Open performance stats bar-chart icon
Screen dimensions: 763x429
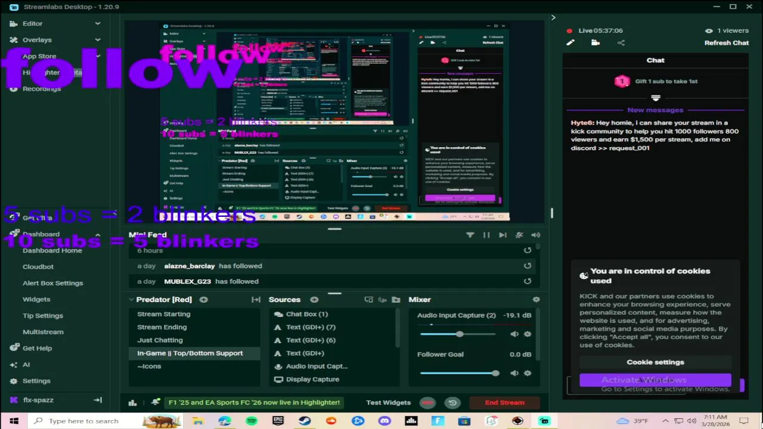(132, 403)
